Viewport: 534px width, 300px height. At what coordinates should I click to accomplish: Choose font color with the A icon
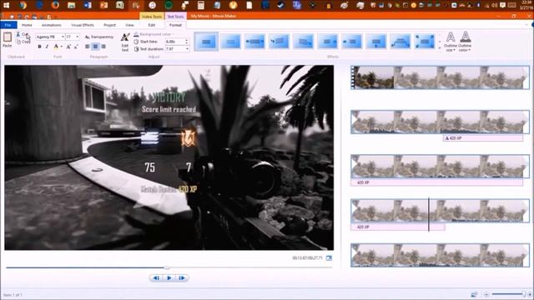(56, 47)
